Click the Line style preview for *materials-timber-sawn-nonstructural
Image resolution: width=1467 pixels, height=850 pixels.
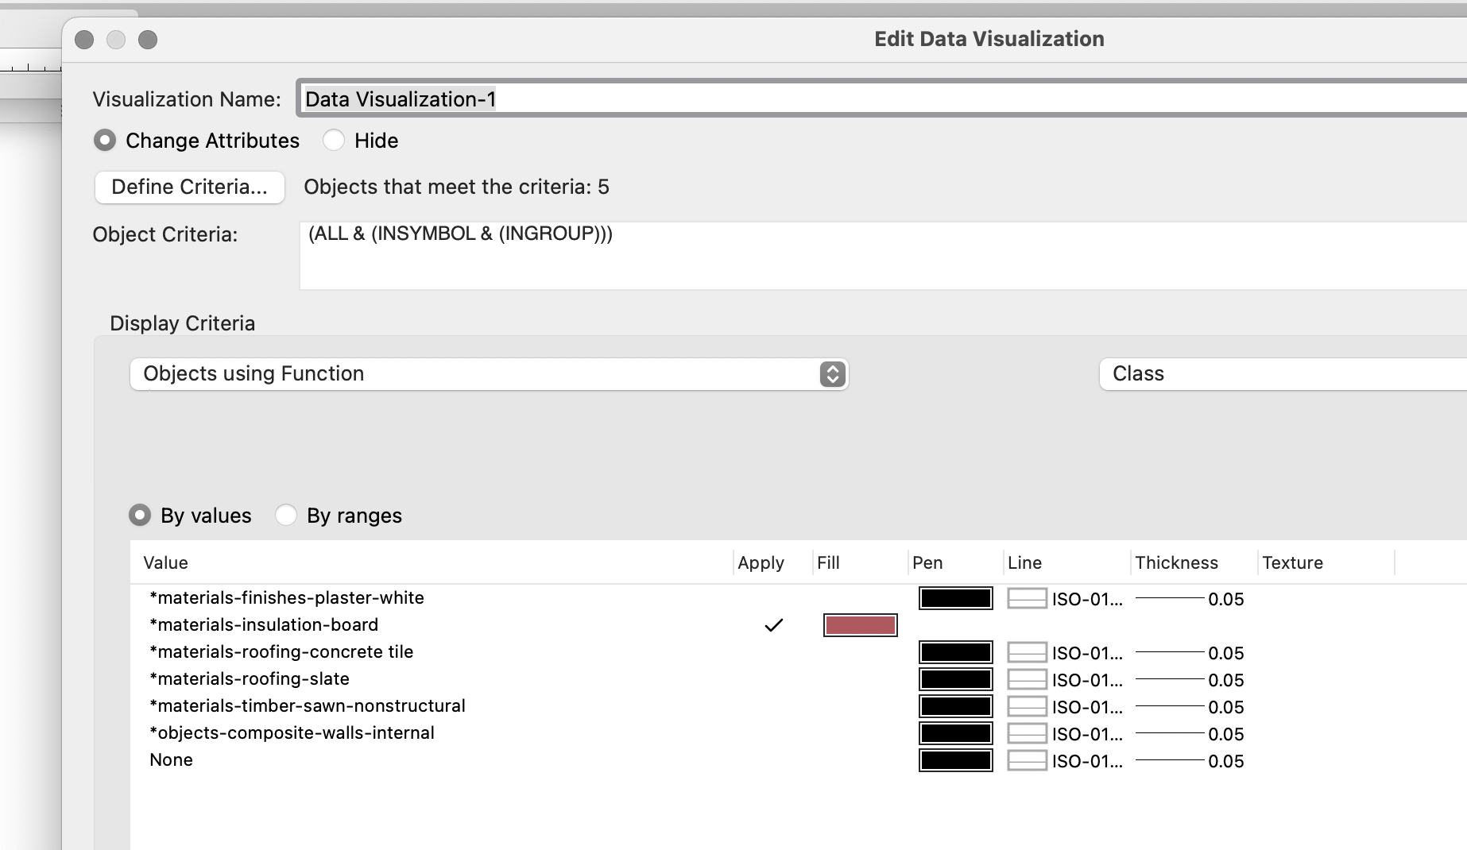click(x=1026, y=706)
